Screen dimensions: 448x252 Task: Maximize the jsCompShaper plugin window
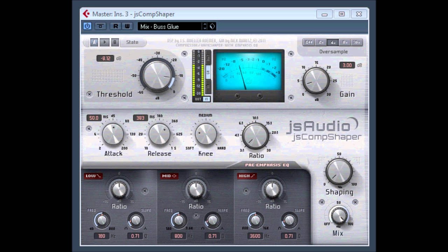[x=342, y=14]
